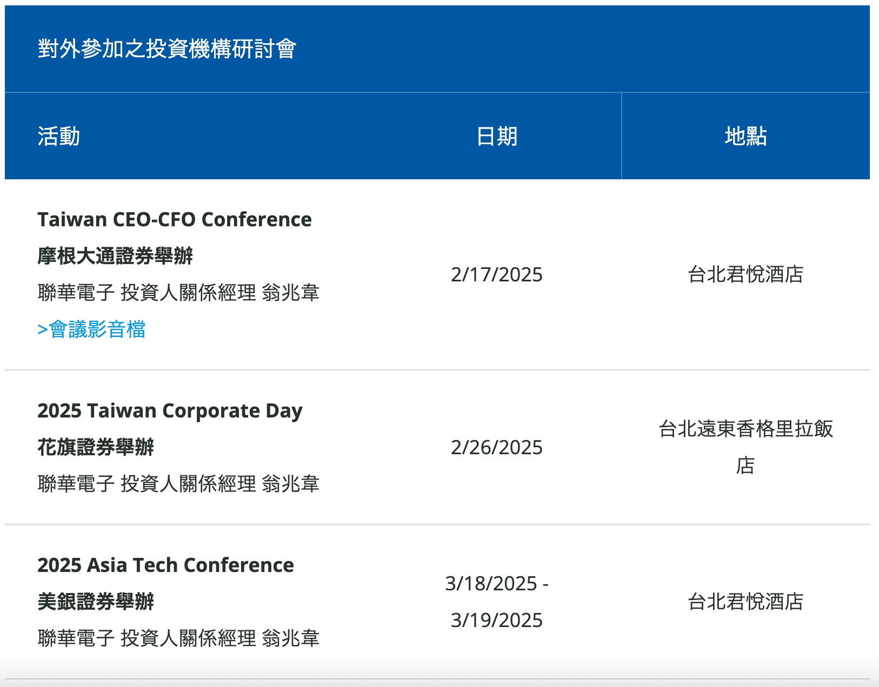879x687 pixels.
Task: Click the 2/26/2025 date cell
Action: pyautogui.click(x=497, y=448)
